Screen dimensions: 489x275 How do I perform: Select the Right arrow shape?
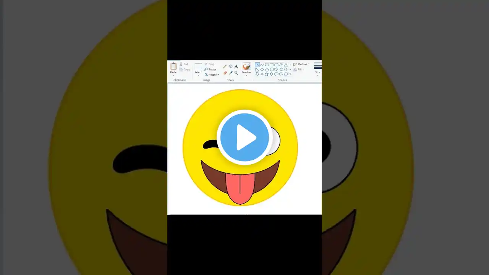point(276,70)
